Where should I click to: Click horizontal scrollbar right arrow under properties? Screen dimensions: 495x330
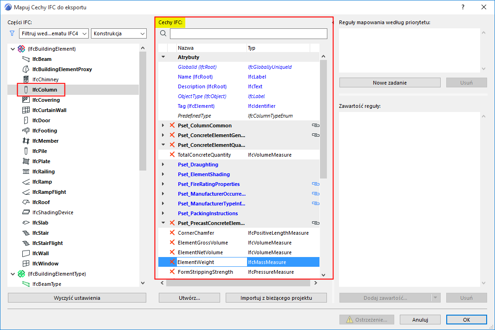click(x=315, y=283)
